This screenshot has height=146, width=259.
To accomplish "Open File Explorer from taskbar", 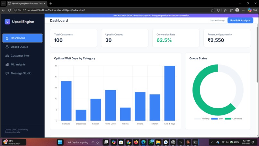I will (x=158, y=142).
